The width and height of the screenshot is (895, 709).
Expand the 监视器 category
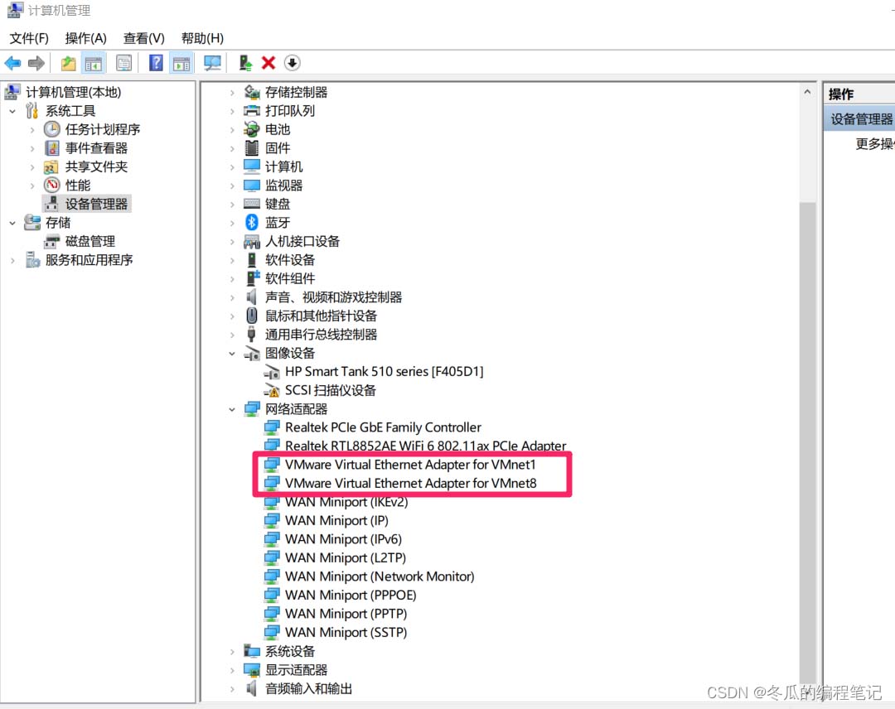coord(232,186)
